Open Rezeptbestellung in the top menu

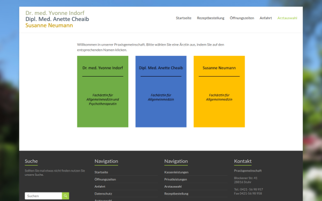pos(210,18)
